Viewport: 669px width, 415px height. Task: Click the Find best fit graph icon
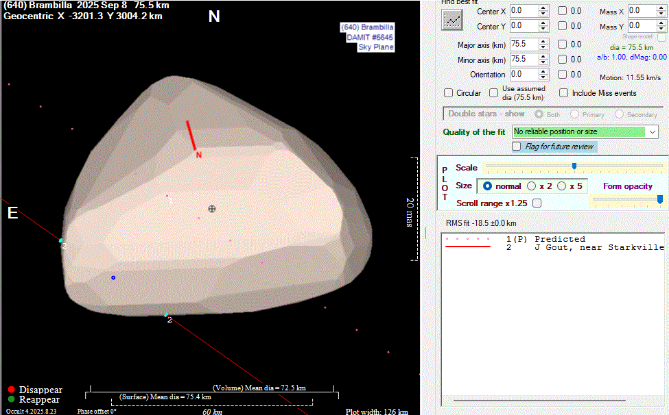(451, 20)
